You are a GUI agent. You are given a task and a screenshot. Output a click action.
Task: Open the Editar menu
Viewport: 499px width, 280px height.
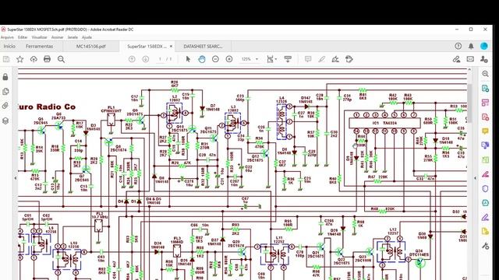tap(23, 37)
